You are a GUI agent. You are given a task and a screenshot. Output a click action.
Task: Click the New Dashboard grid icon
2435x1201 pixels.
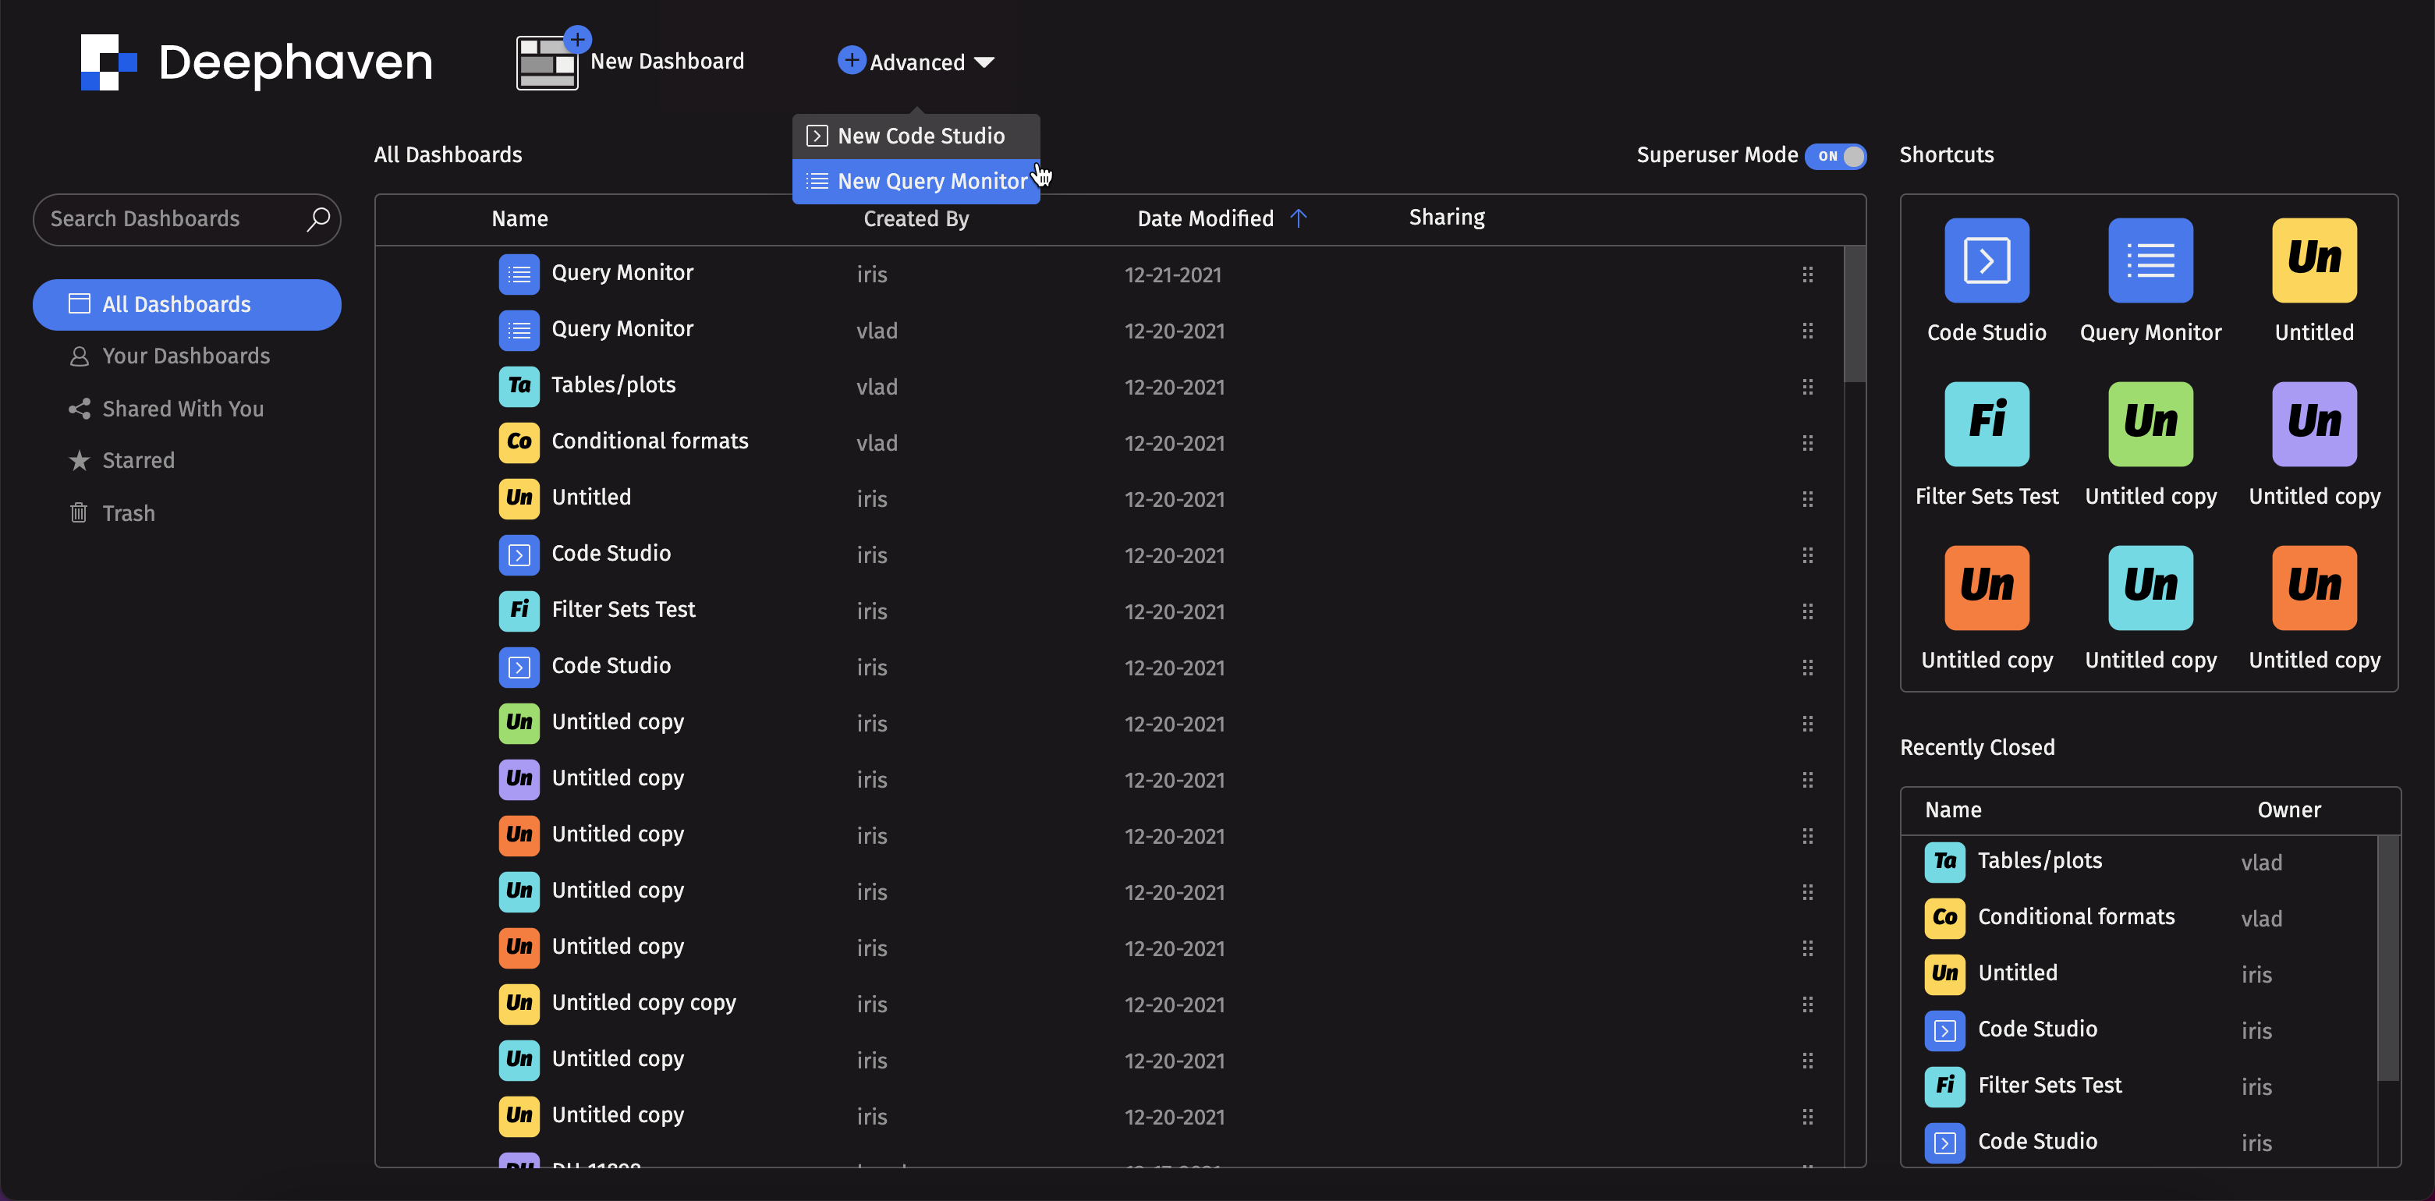coord(548,63)
